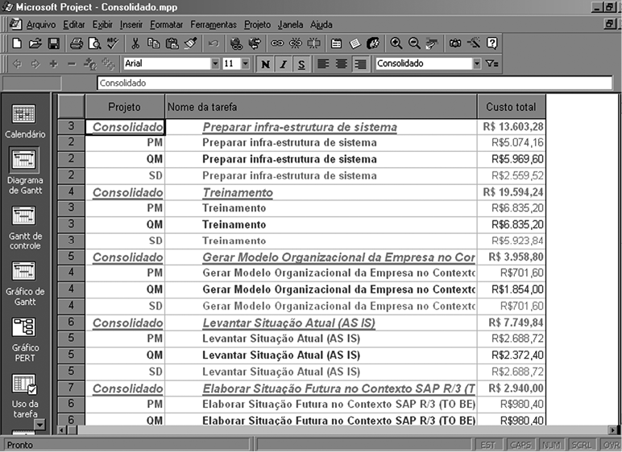Save project with the floppy disk icon

click(53, 43)
